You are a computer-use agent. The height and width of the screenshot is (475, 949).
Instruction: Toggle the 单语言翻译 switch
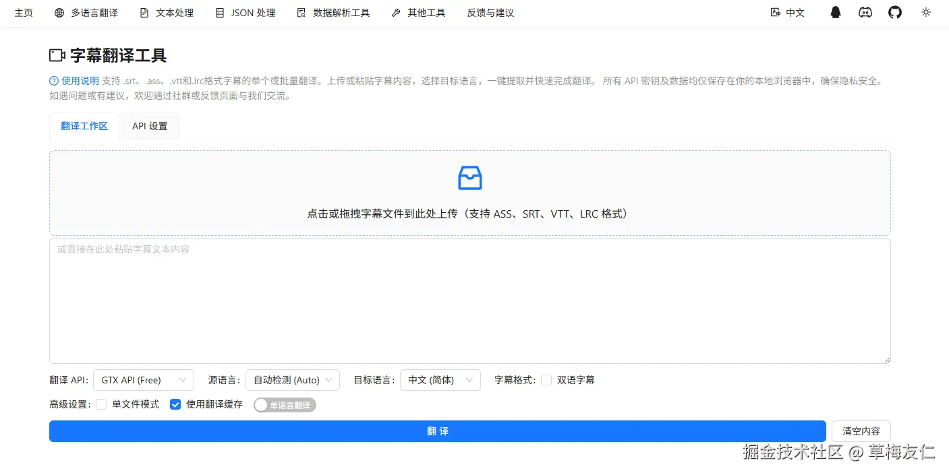tap(285, 405)
